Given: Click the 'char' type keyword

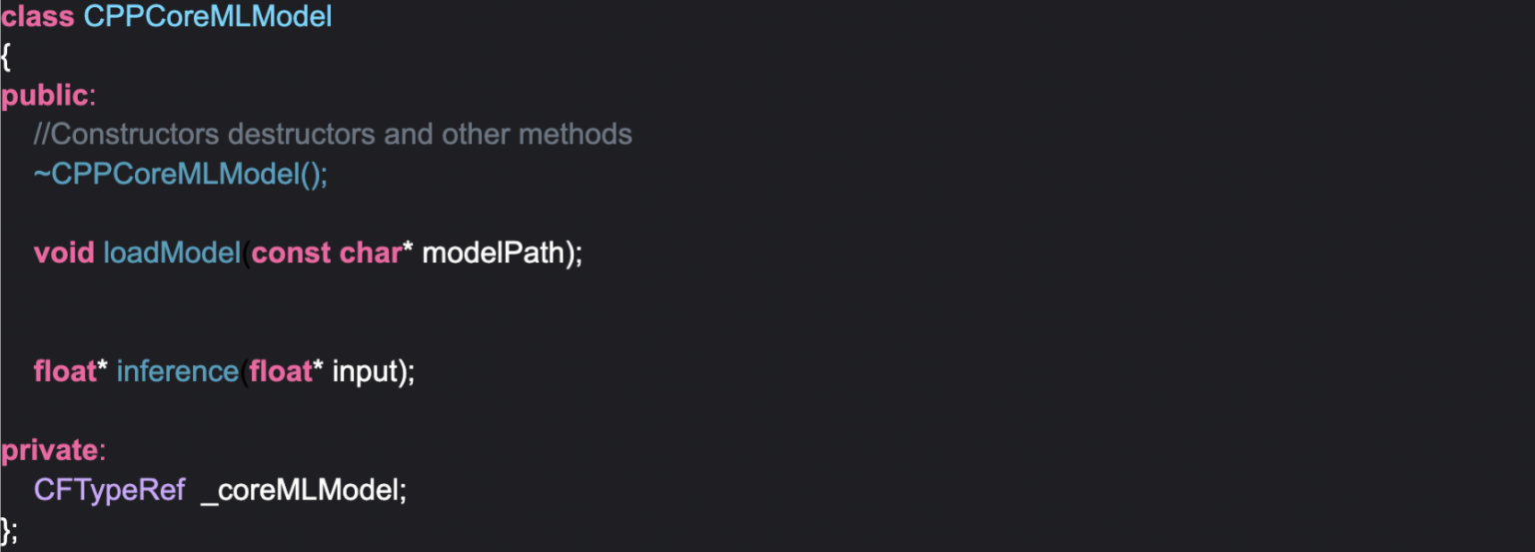Looking at the screenshot, I should (x=370, y=253).
